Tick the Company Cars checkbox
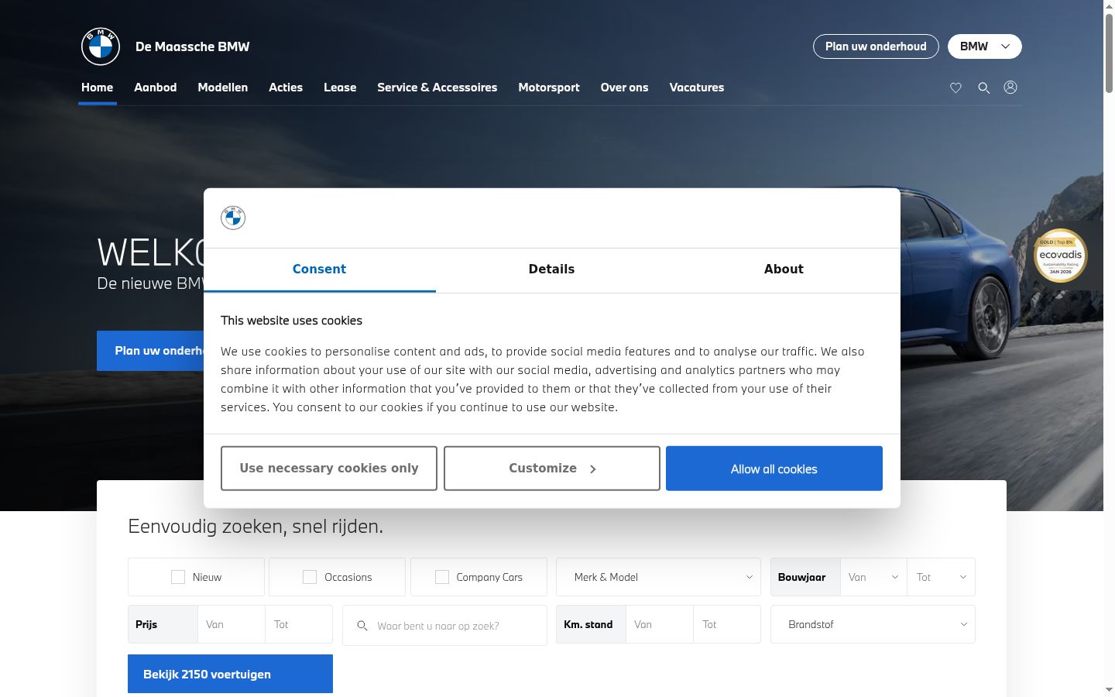 pyautogui.click(x=442, y=577)
